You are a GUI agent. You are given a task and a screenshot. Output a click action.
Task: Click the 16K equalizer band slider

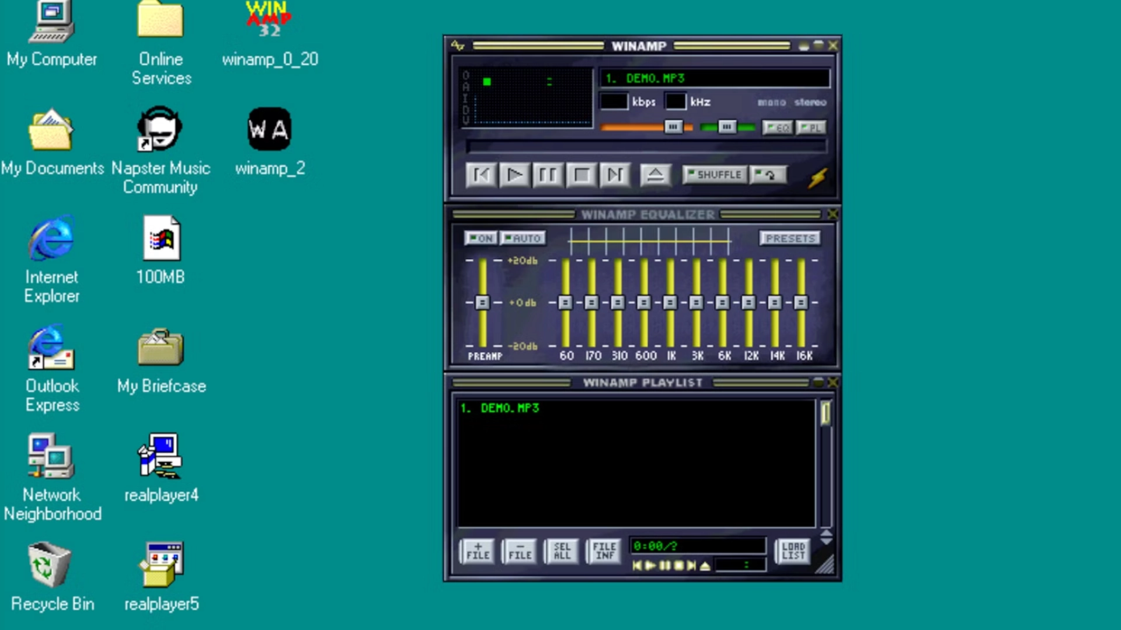[801, 302]
